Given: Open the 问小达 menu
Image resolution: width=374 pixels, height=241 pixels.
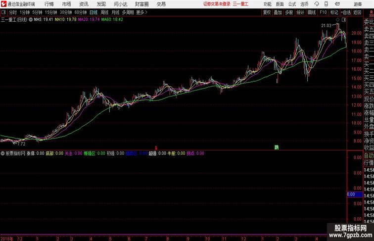Looking at the screenshot, I should point(120,4).
